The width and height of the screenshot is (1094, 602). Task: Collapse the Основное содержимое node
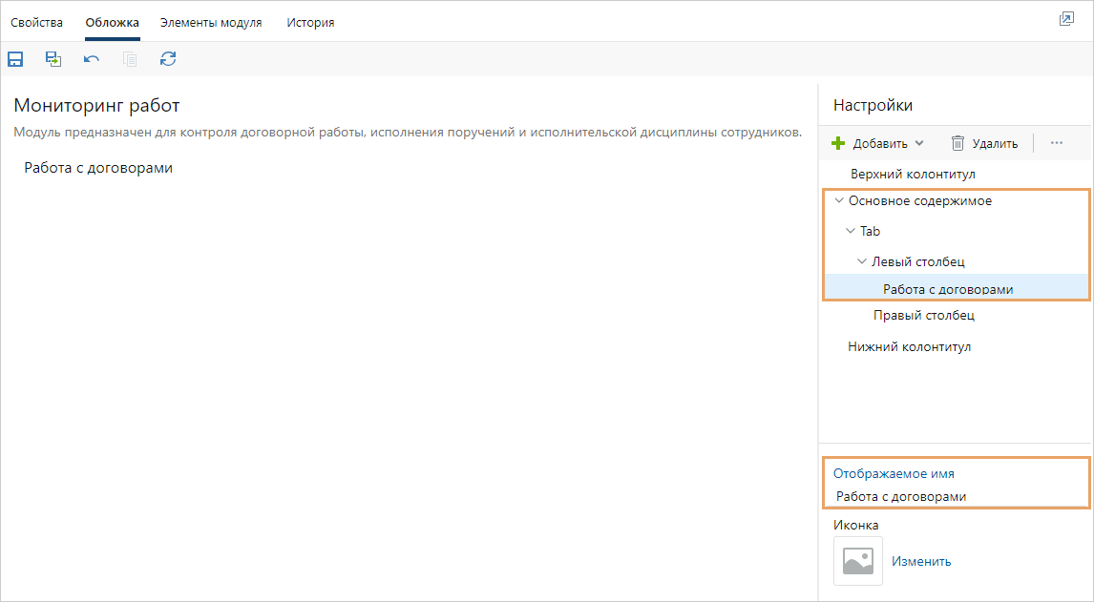[839, 201]
